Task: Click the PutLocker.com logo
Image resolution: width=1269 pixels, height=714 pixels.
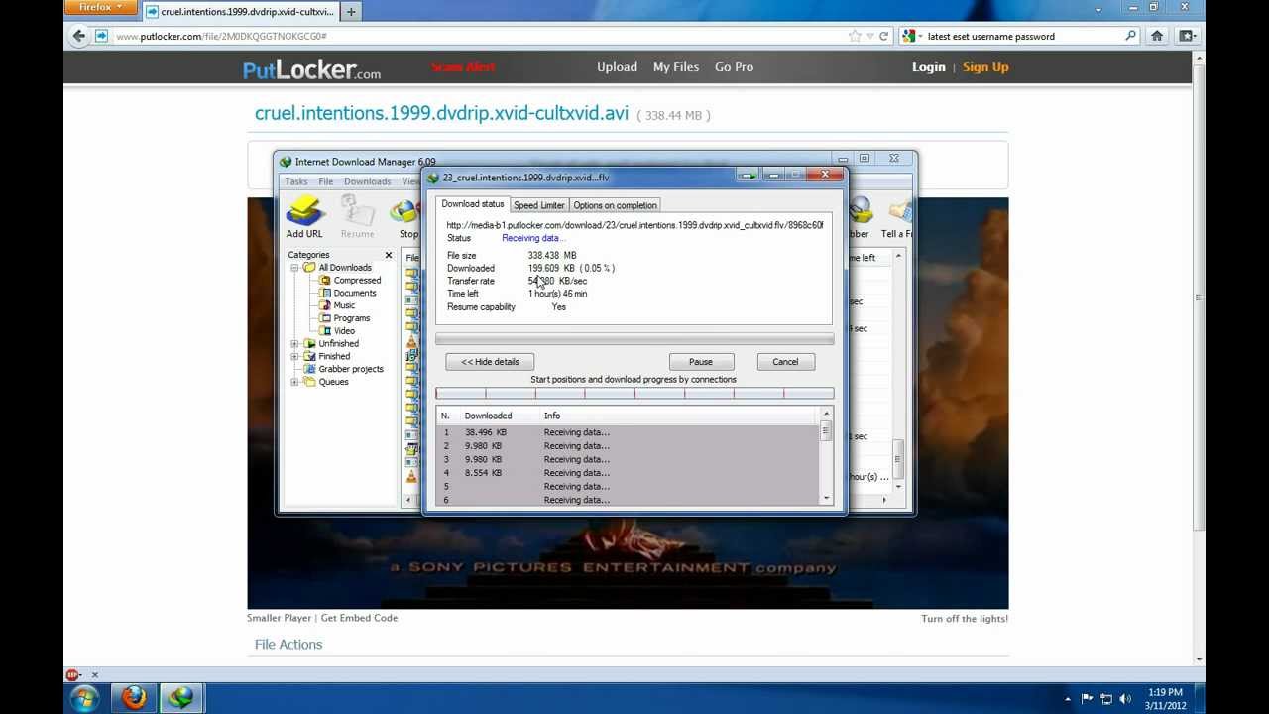Action: pos(311,69)
